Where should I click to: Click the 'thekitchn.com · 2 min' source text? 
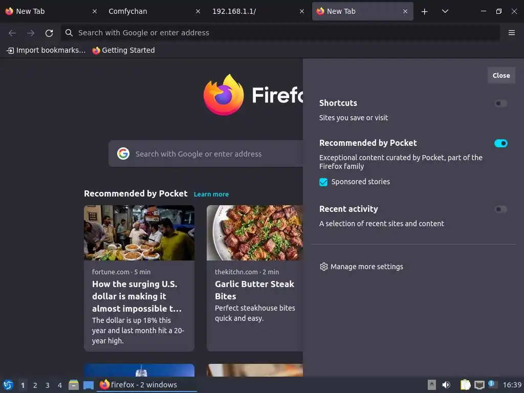click(x=247, y=272)
